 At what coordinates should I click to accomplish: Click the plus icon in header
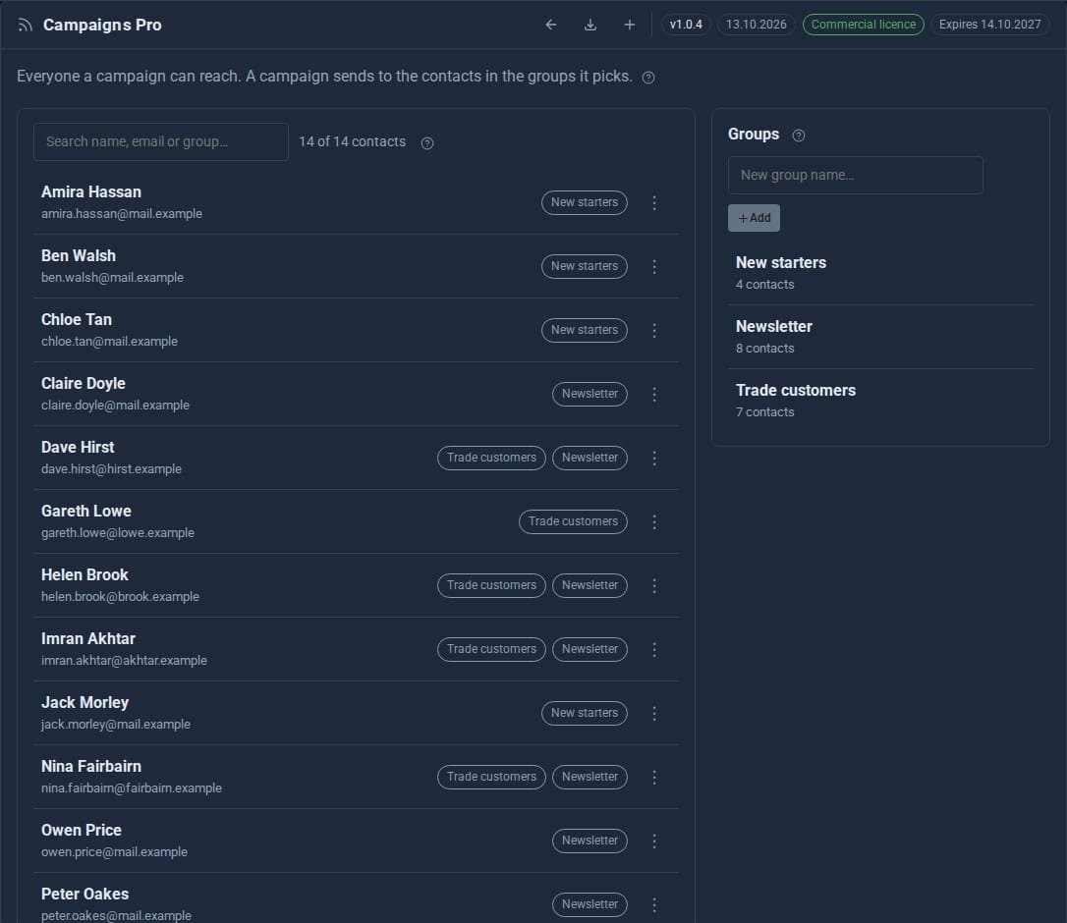pyautogui.click(x=630, y=25)
